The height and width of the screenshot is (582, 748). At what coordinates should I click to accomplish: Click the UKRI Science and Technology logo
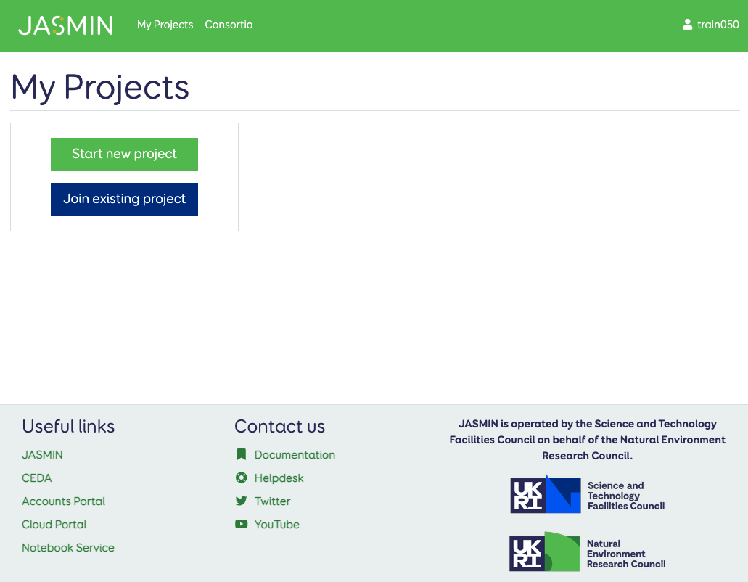[587, 496]
